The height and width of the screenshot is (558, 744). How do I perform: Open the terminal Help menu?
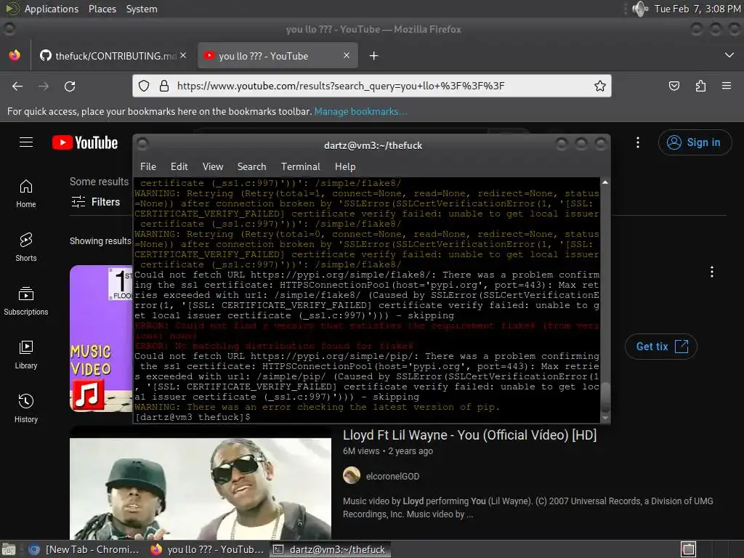click(345, 166)
